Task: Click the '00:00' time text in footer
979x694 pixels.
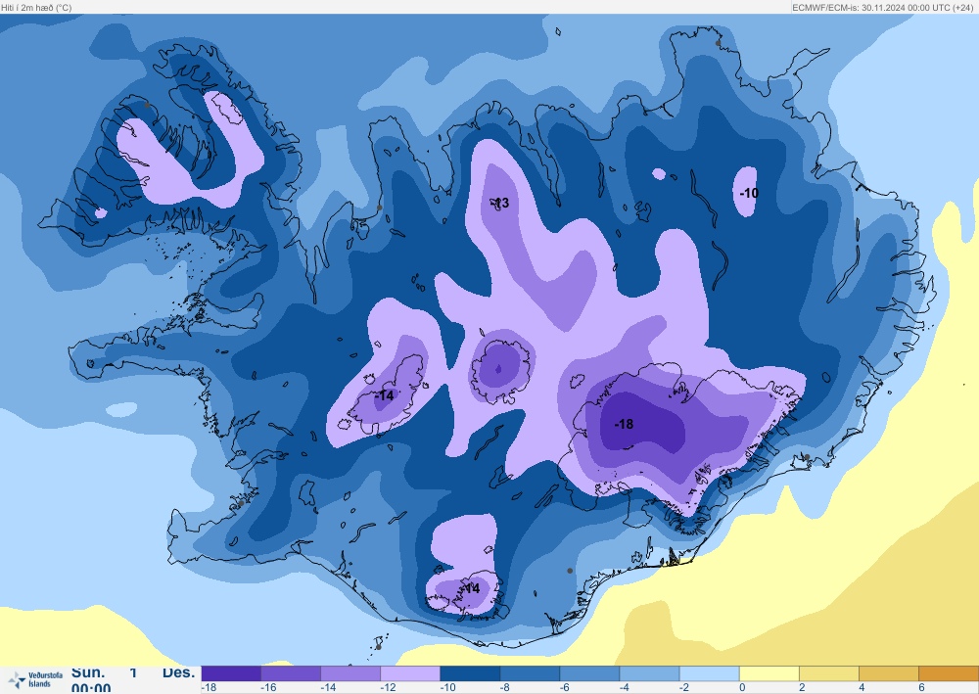Action: pos(91,688)
